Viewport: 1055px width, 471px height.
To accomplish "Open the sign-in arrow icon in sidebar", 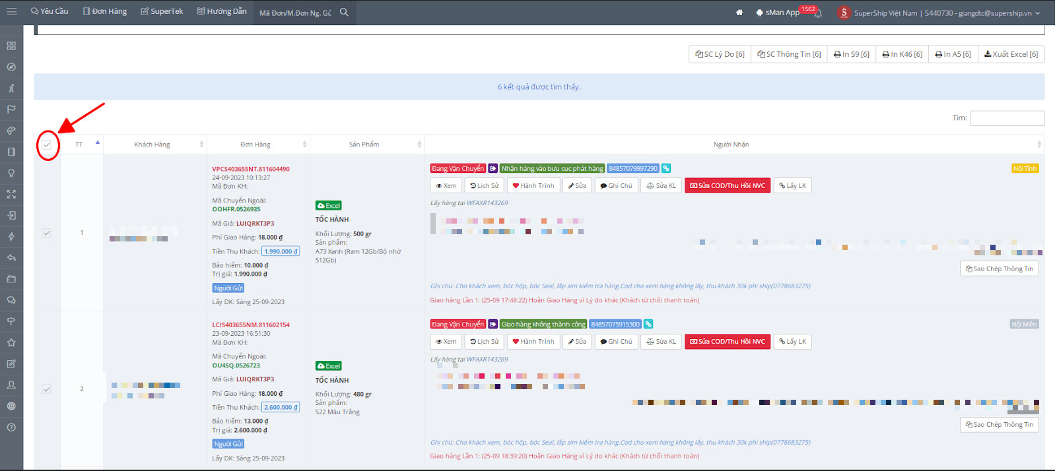I will coord(11,215).
